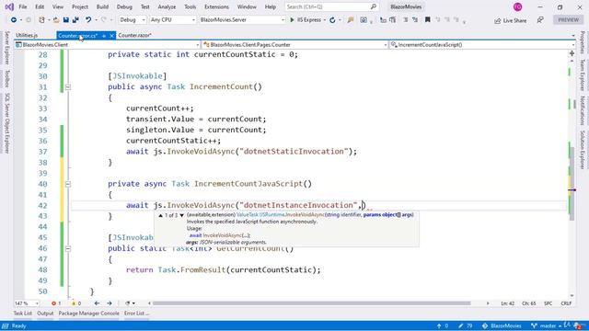Open the Edit menu
589x331 pixels.
click(x=40, y=6)
